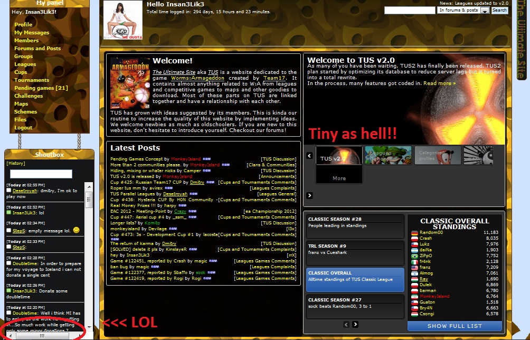
Task: Select the 'Categorized profiles' news thumbnail
Action: 438,155
